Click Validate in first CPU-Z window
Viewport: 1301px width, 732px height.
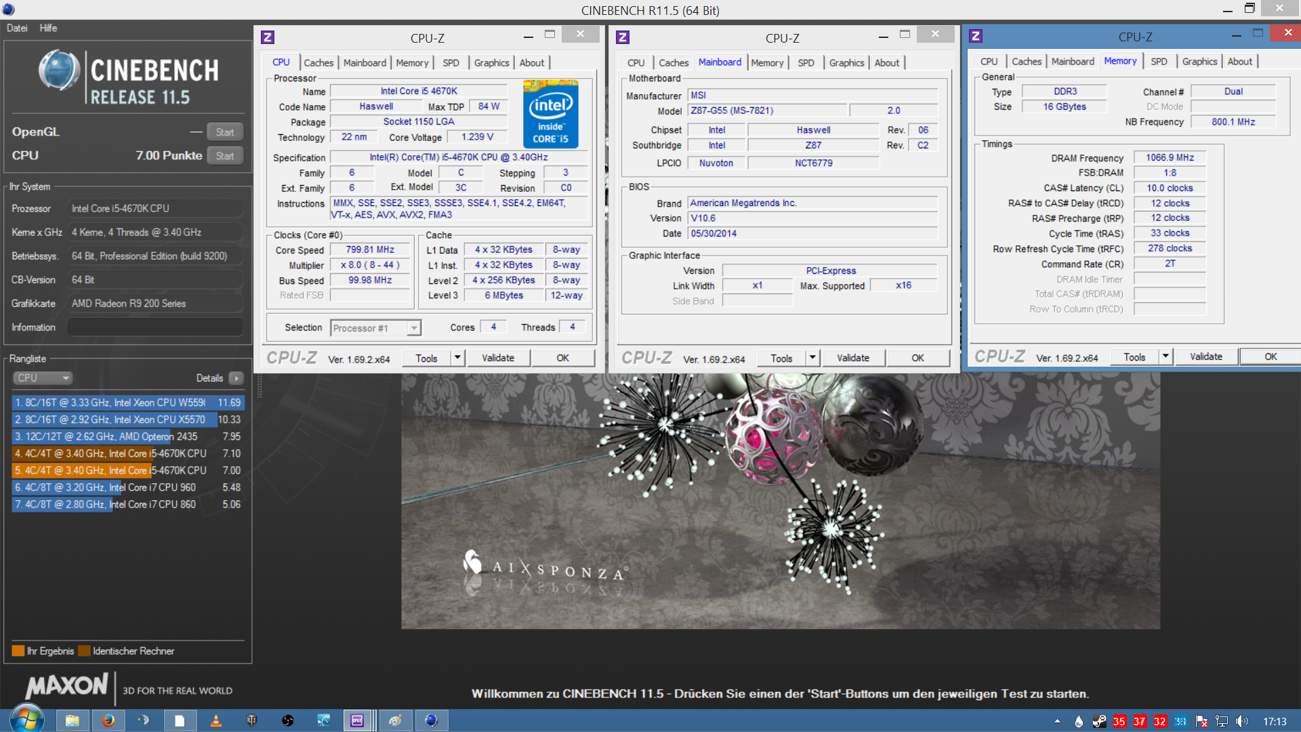[x=498, y=358]
